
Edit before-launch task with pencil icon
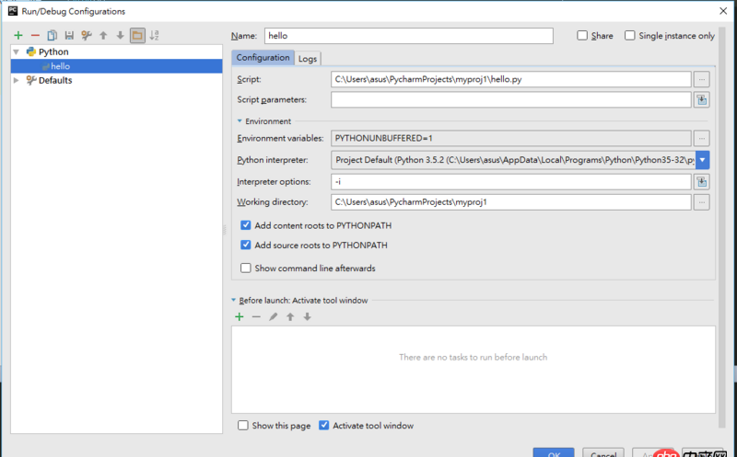coord(273,316)
